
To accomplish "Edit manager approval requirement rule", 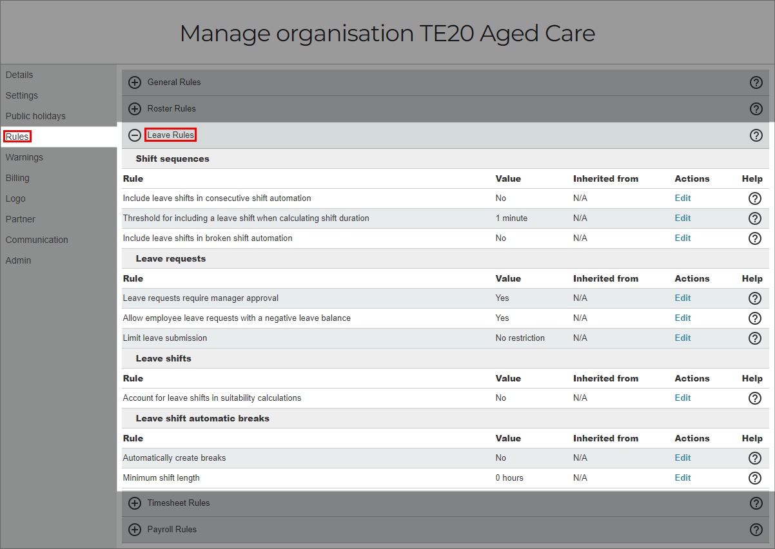I will [683, 298].
